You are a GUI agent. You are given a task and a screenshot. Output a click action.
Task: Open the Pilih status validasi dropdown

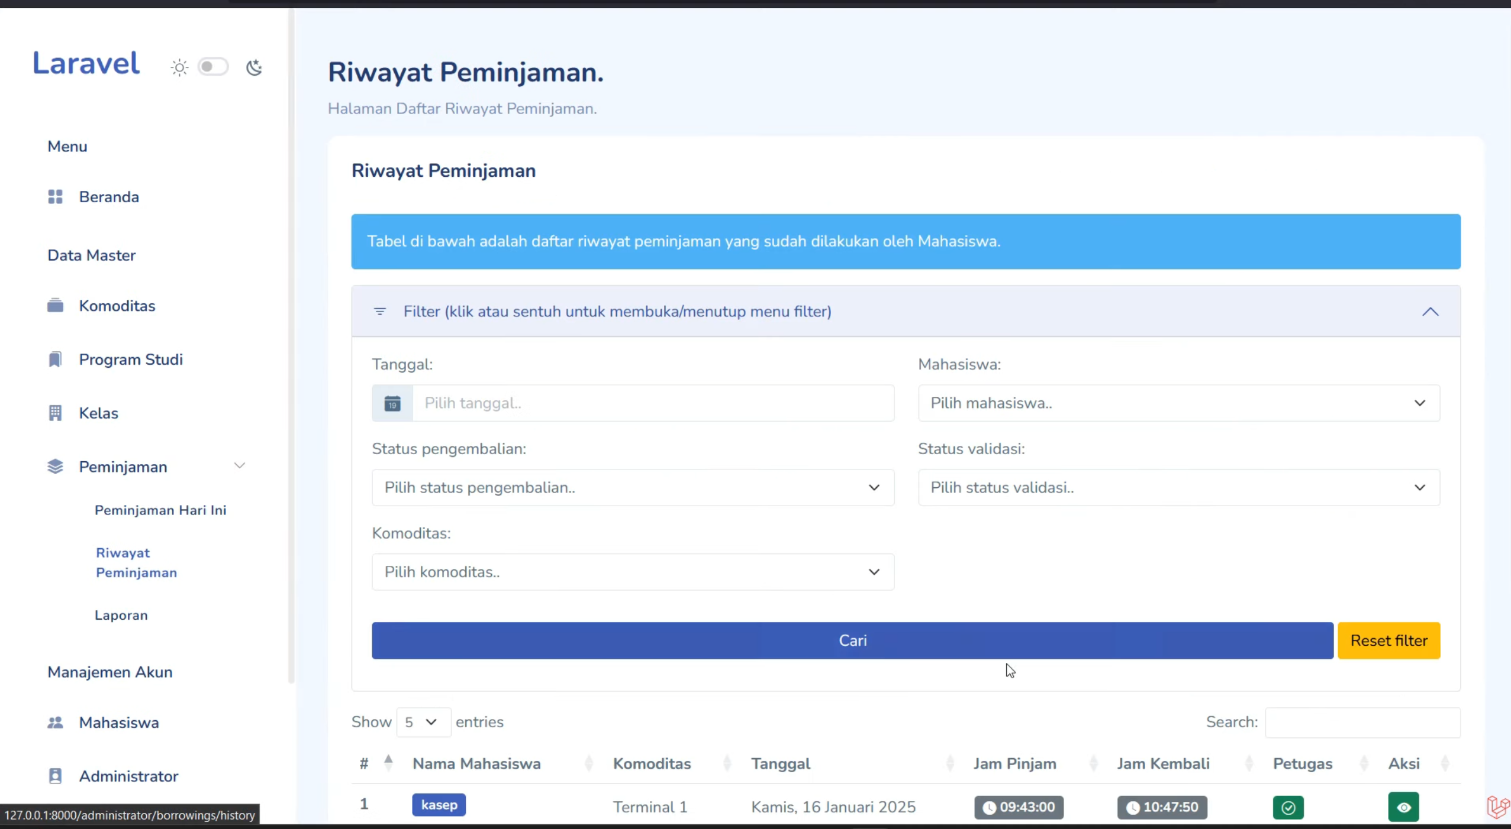pyautogui.click(x=1178, y=488)
